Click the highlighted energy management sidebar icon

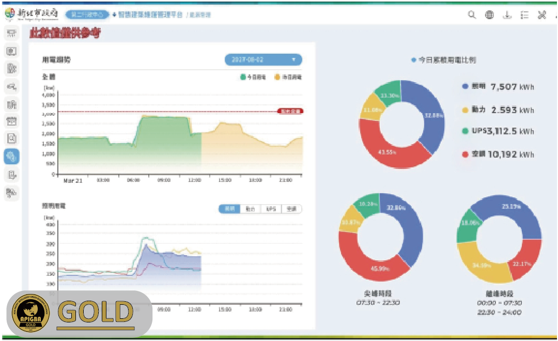[11, 157]
